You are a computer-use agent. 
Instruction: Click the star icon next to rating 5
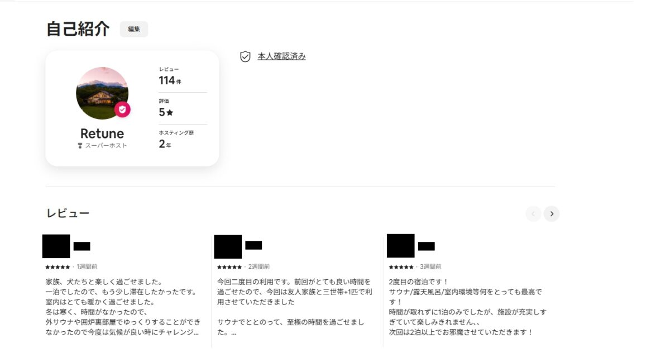170,112
